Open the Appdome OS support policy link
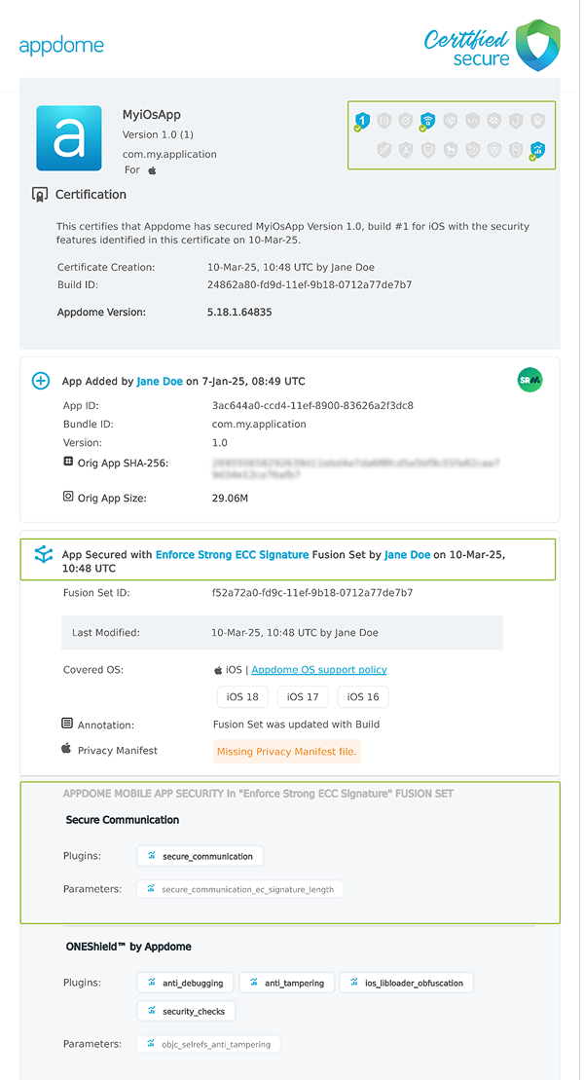Viewport: 584px width, 1080px height. [318, 670]
